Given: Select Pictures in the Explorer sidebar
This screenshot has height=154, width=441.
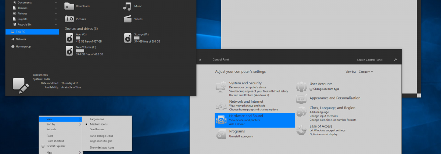Looking at the screenshot, I should (22, 14).
